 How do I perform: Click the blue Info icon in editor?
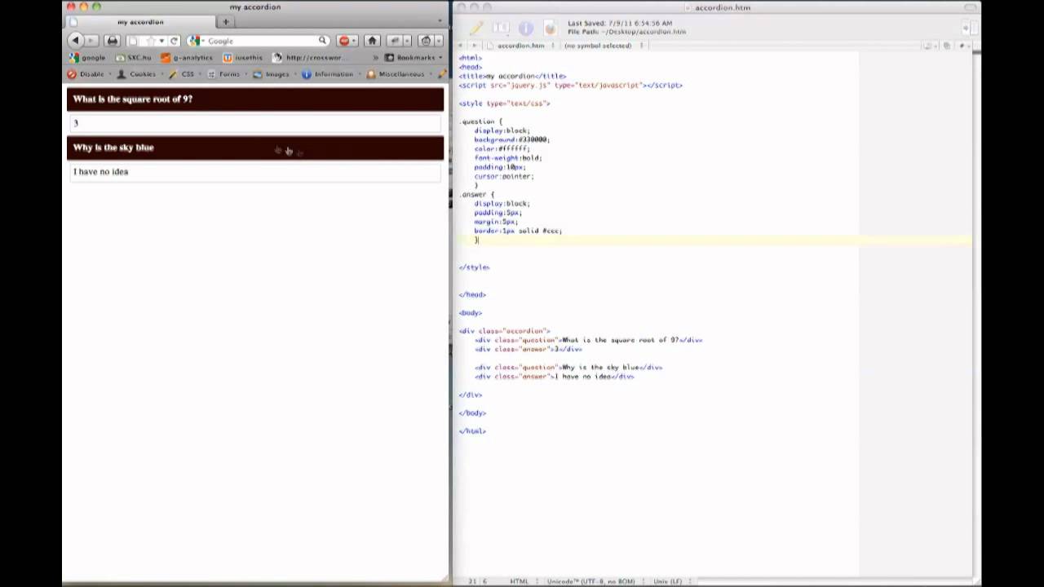click(525, 28)
